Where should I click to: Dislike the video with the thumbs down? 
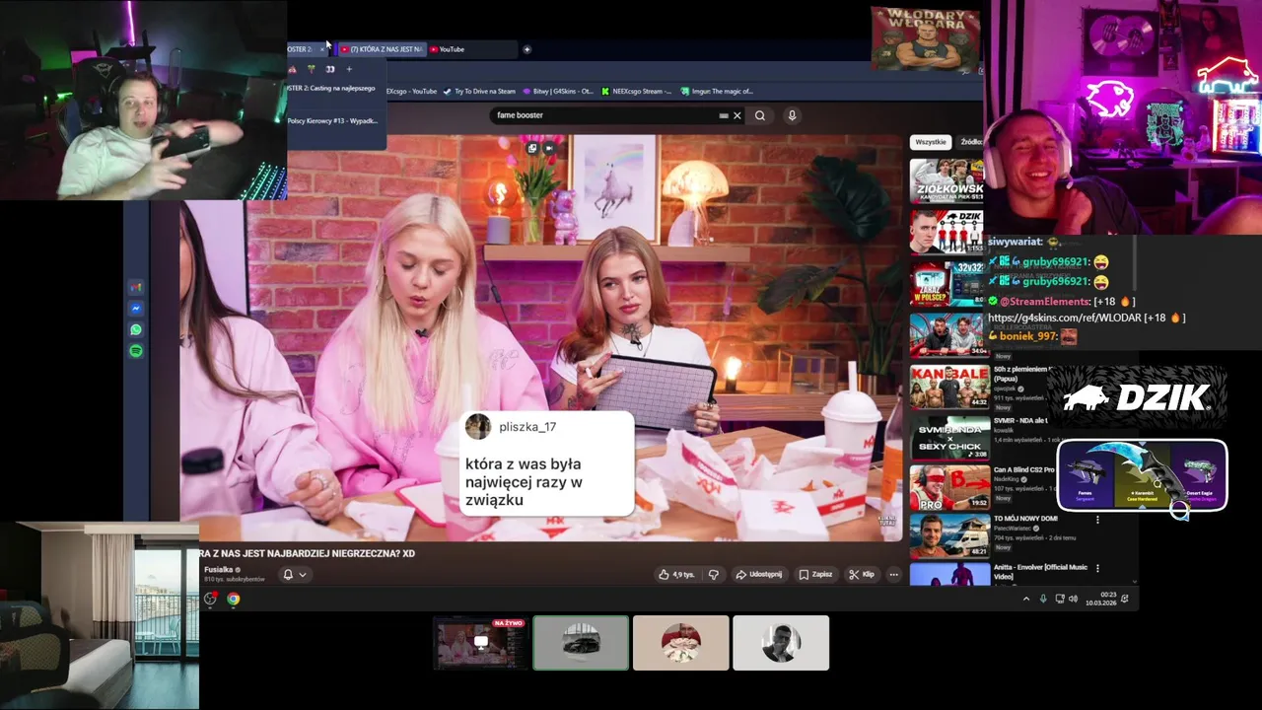click(x=714, y=574)
